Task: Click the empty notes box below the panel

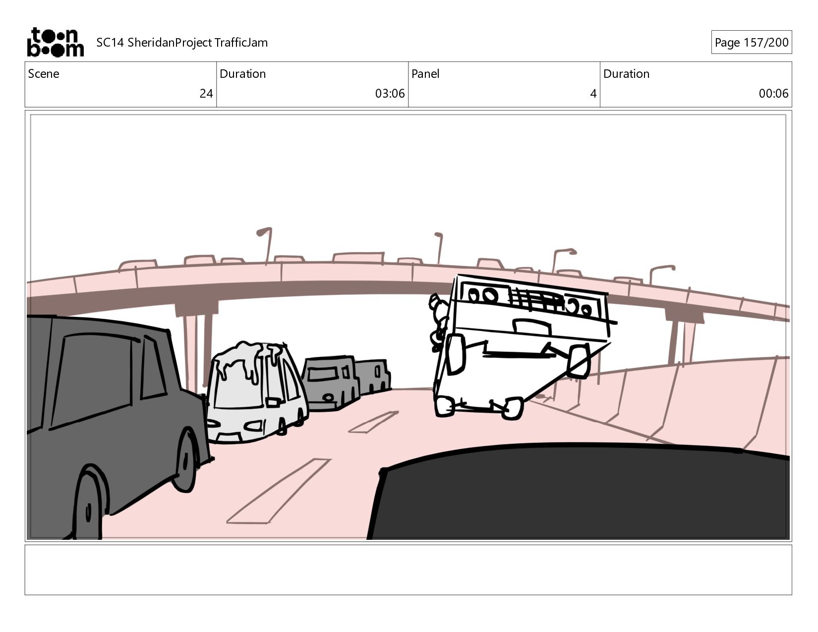Action: (x=408, y=570)
